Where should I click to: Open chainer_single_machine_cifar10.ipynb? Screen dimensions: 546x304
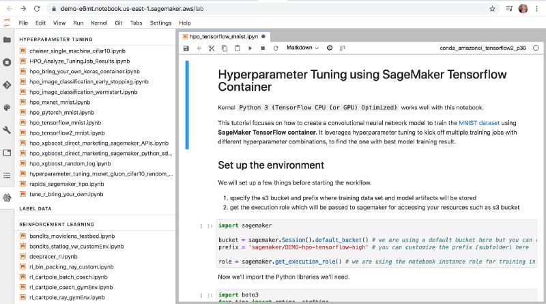(x=77, y=51)
